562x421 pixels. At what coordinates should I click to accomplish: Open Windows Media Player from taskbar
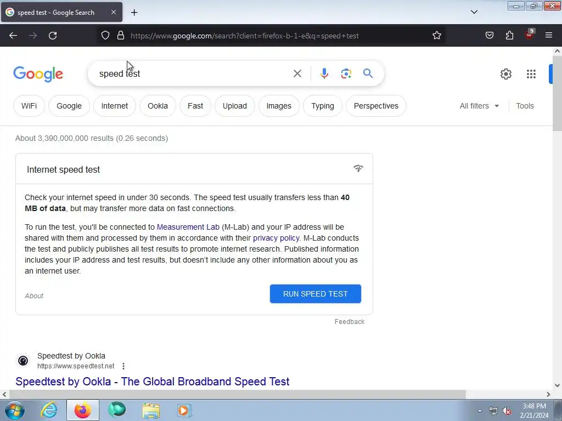pyautogui.click(x=185, y=410)
